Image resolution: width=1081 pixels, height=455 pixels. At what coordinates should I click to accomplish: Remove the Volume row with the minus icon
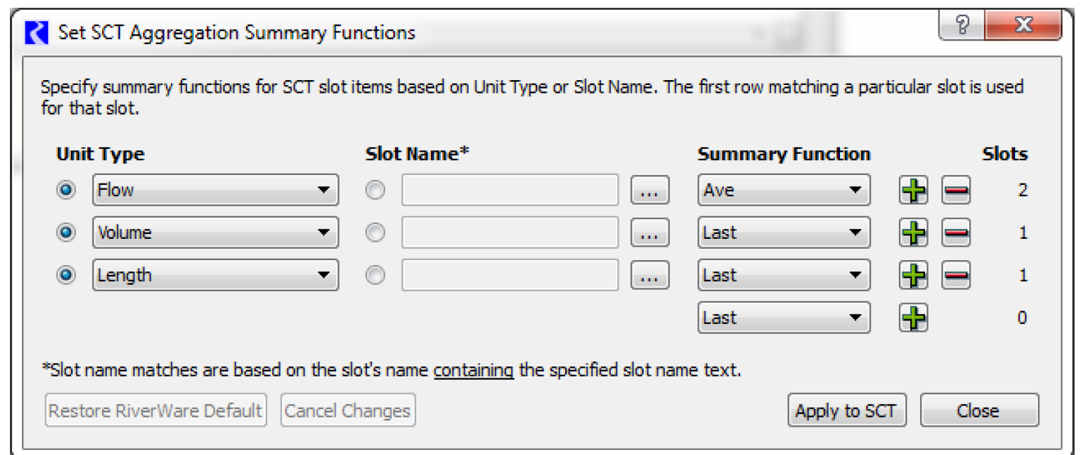956,233
